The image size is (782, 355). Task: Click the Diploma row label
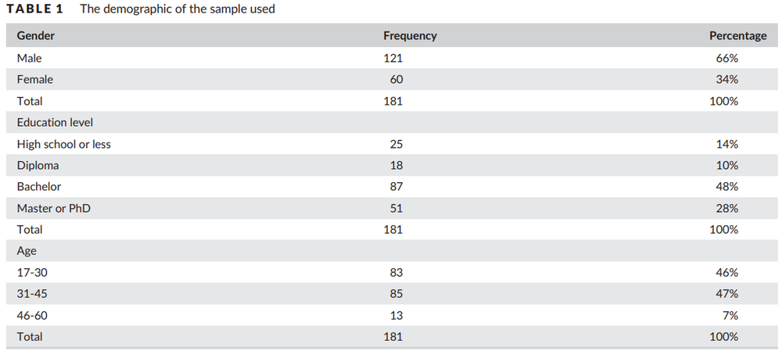[x=38, y=166]
